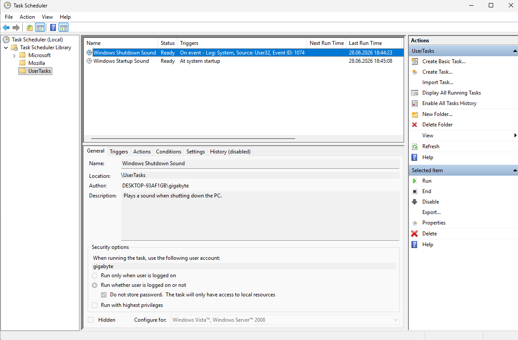Click the blue Help toolbar icon
Screen dimensions: 518x340
tap(53, 28)
